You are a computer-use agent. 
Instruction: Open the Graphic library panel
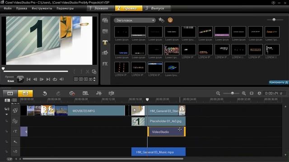[x=105, y=53]
